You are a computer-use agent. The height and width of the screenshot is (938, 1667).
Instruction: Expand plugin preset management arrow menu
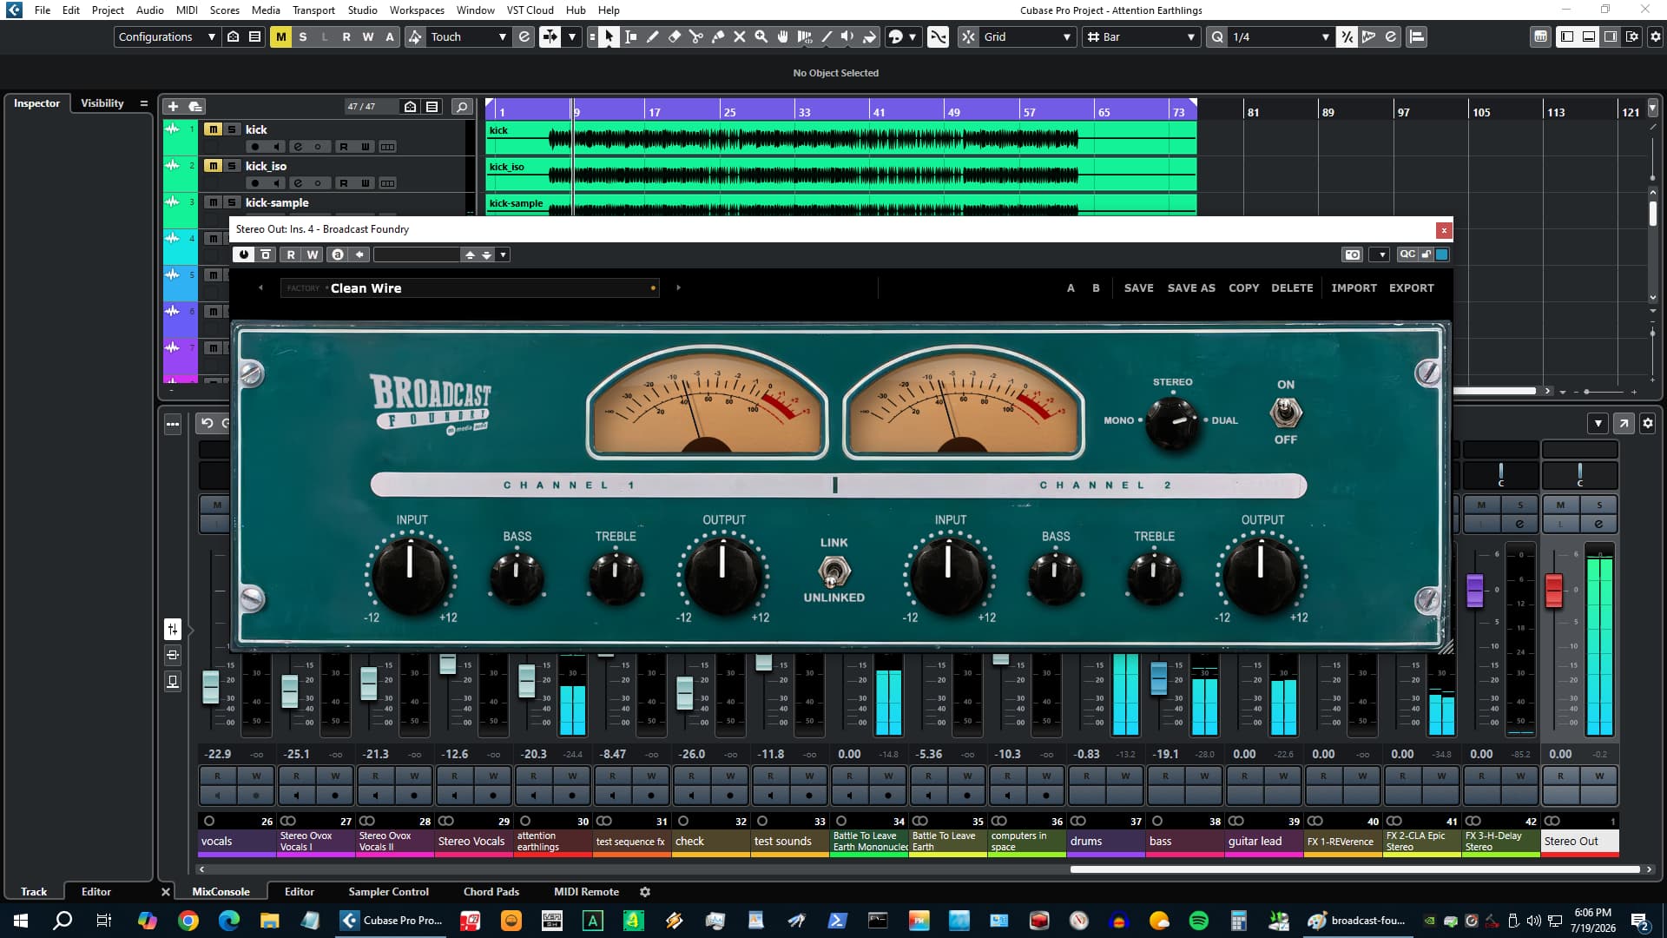pos(504,254)
